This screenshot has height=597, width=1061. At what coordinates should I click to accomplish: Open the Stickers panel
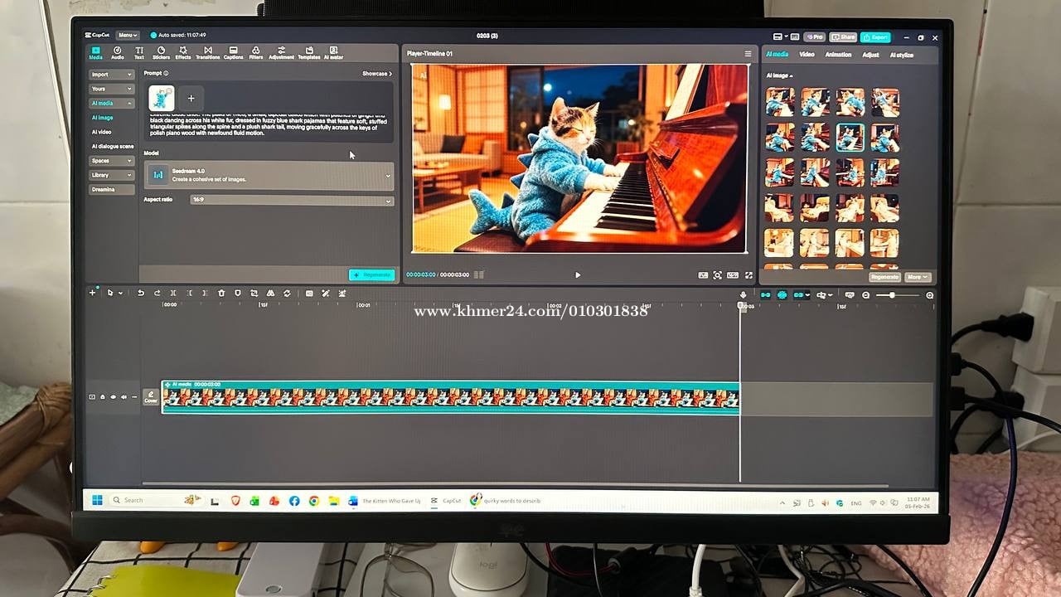click(x=161, y=53)
